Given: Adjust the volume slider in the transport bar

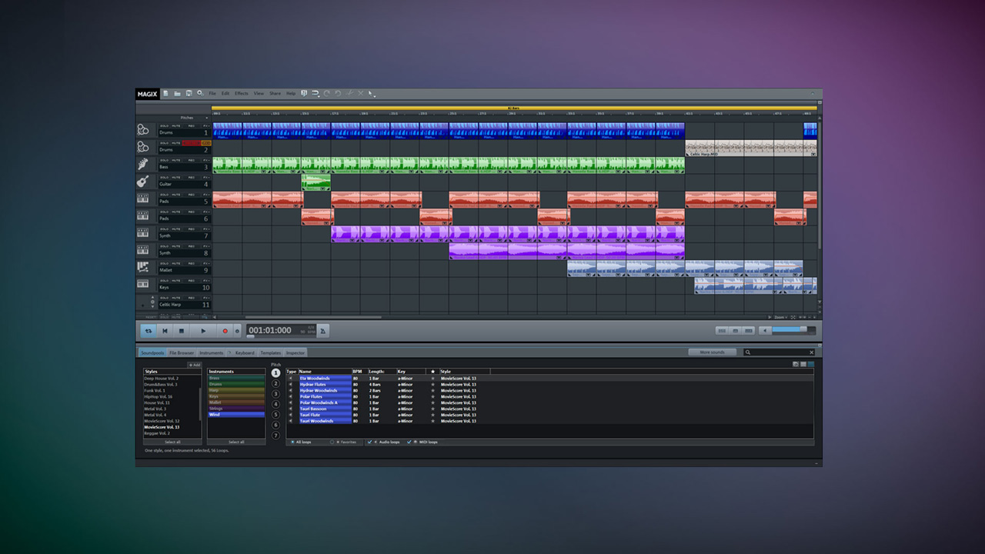Looking at the screenshot, I should 793,330.
